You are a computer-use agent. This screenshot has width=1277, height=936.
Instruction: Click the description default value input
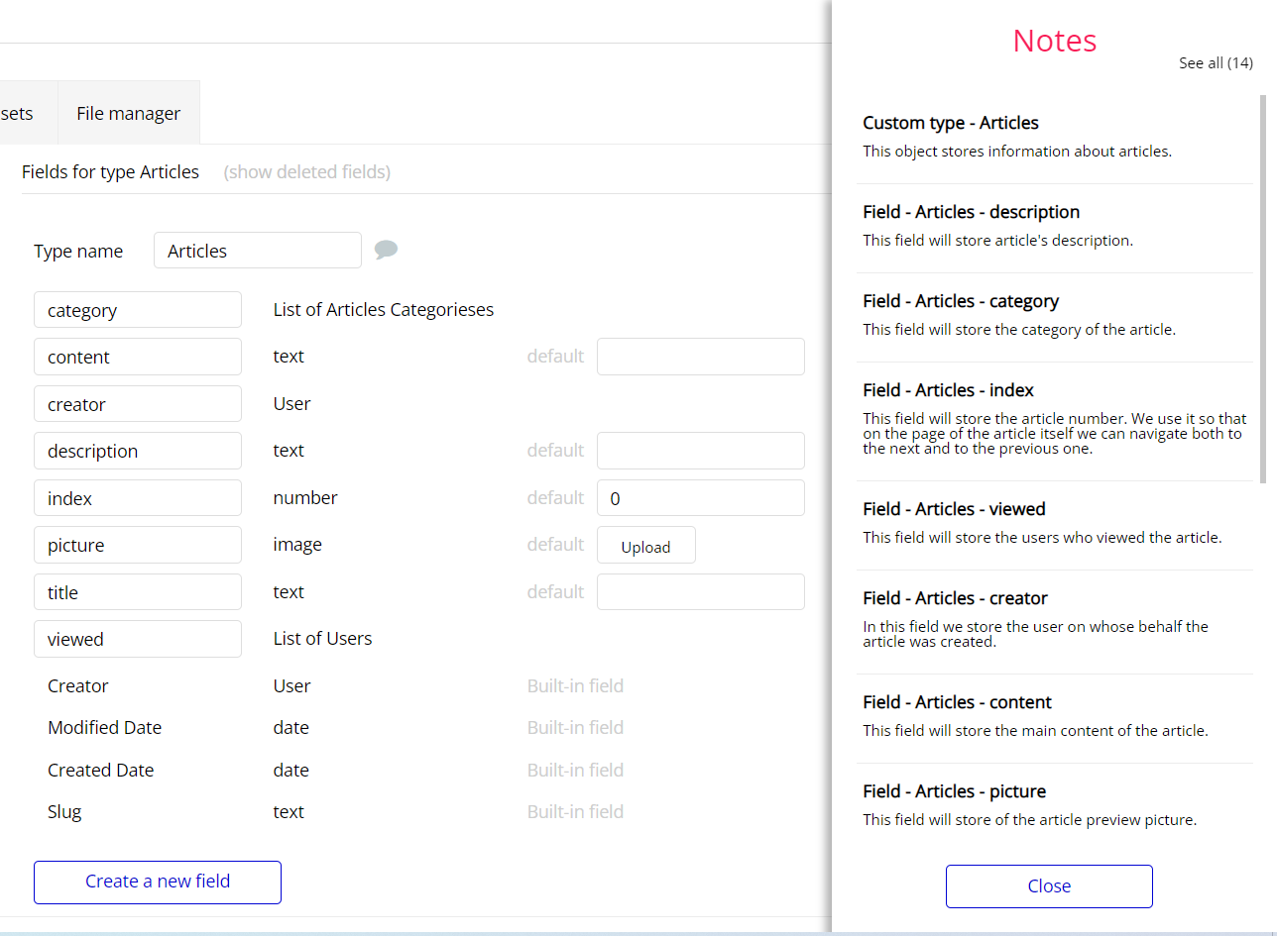[x=700, y=451]
